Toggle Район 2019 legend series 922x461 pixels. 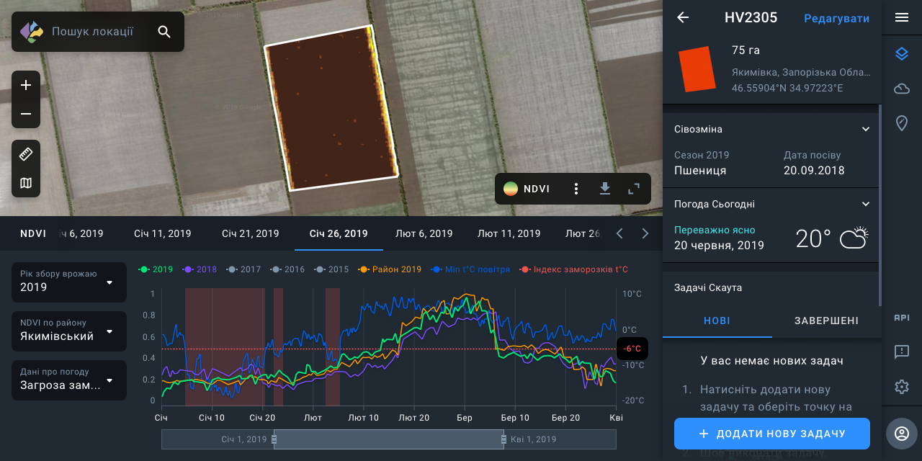[x=391, y=269]
